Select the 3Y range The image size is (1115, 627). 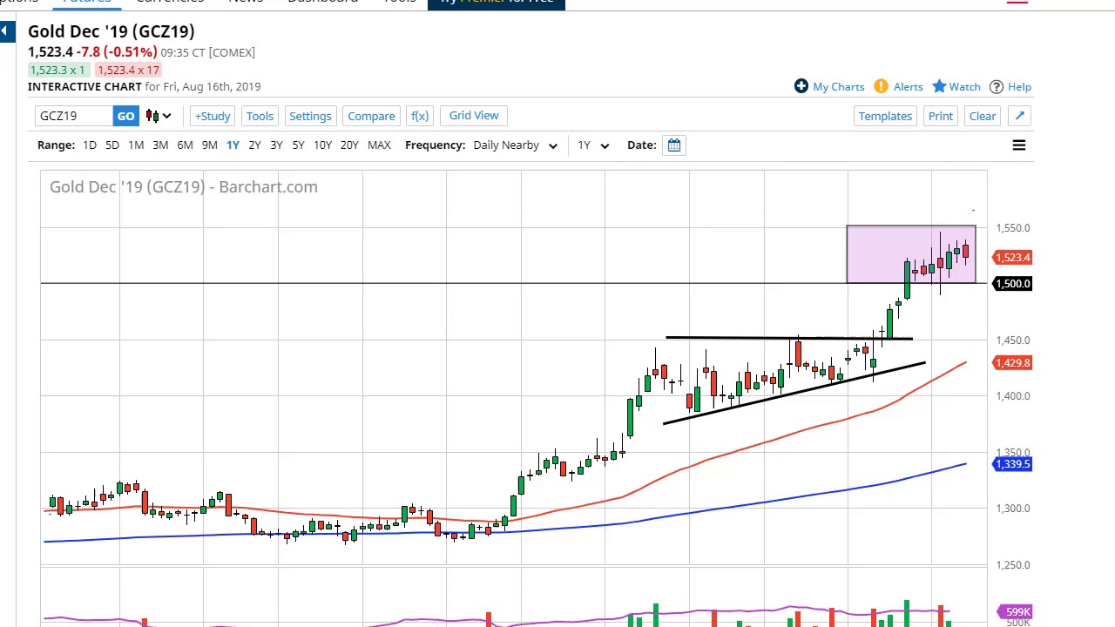[x=276, y=145]
